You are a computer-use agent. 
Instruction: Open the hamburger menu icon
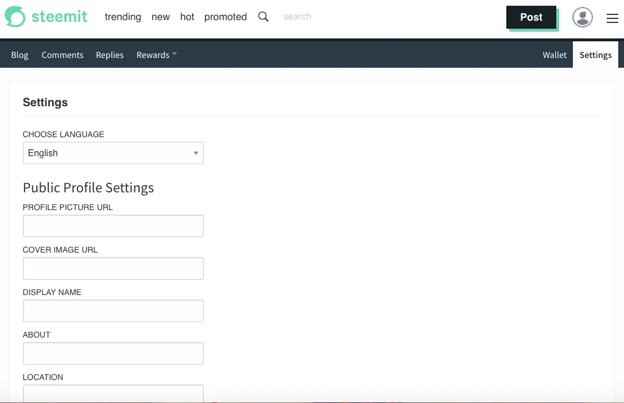point(612,18)
